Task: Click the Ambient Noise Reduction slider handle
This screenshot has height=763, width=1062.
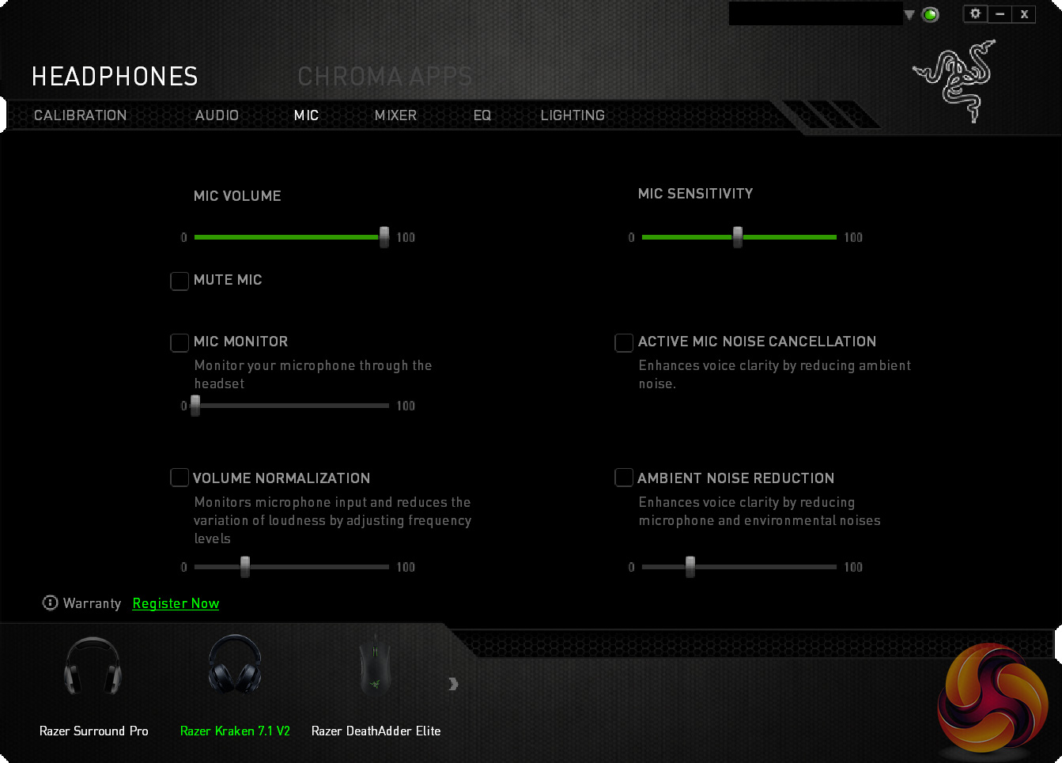Action: (x=690, y=567)
